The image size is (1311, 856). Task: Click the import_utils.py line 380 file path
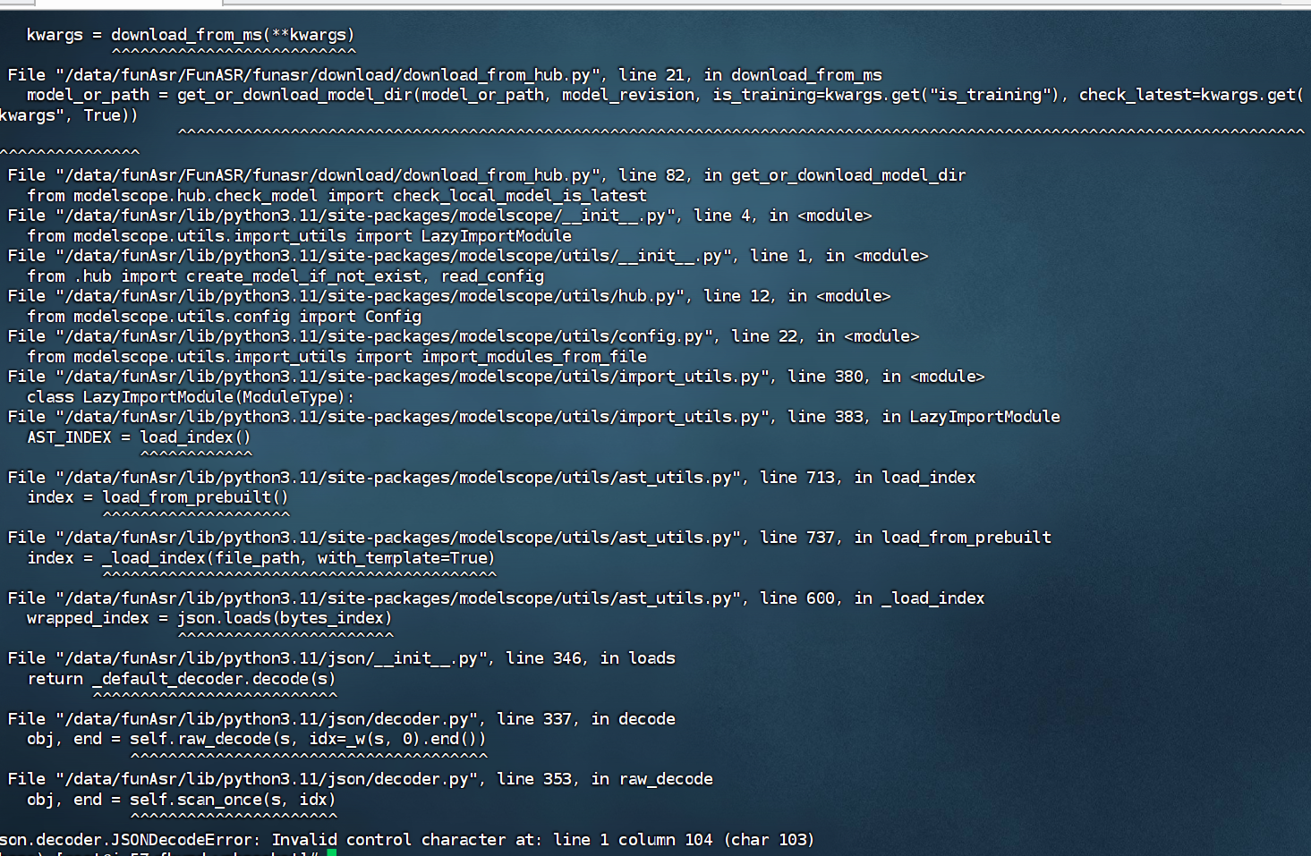click(415, 377)
